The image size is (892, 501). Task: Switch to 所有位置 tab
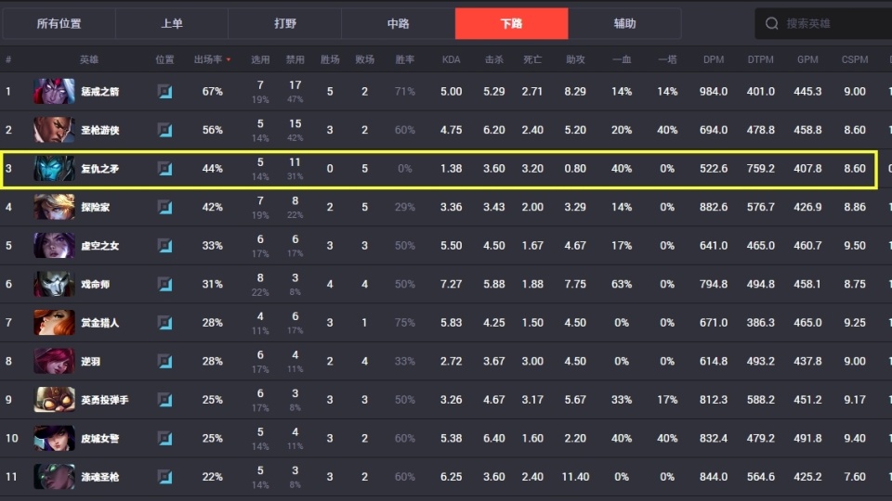59,23
